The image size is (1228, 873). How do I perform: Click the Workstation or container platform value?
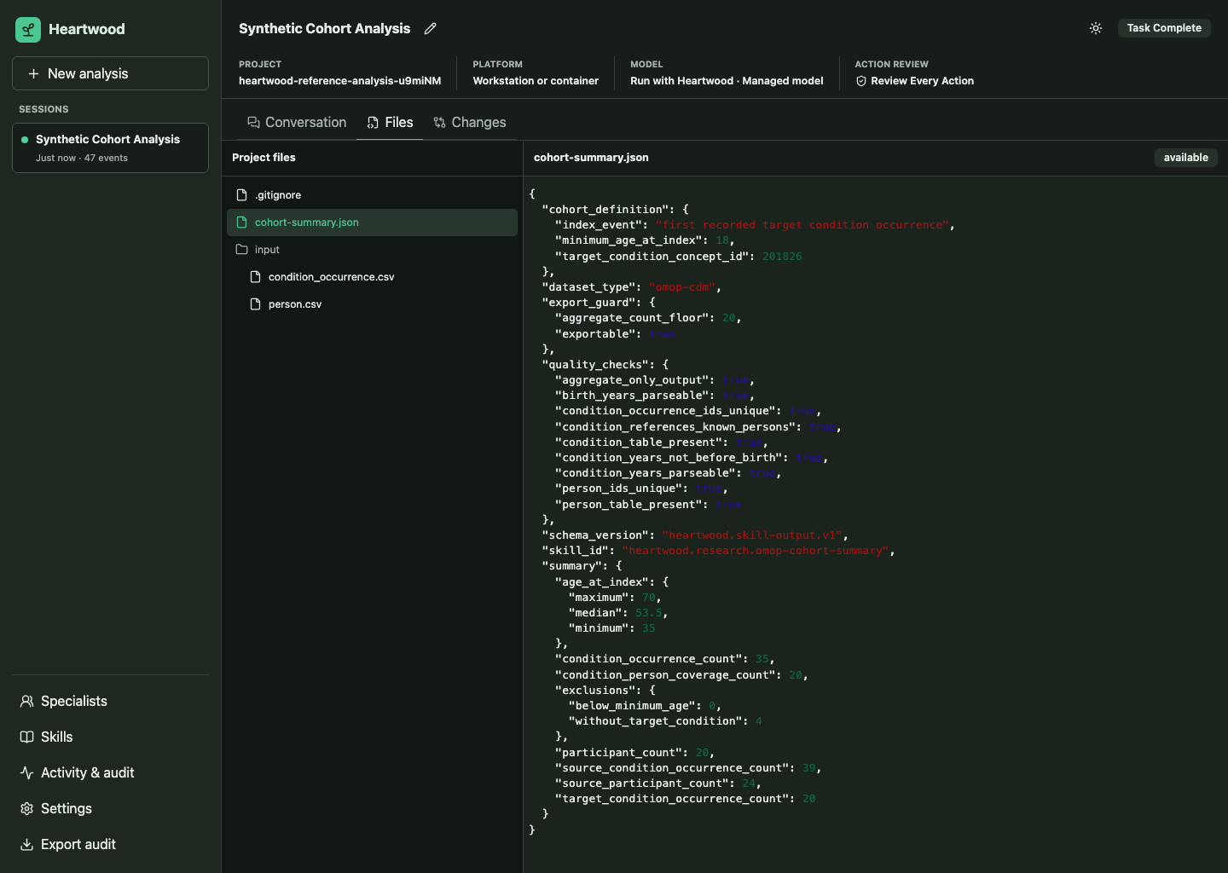coord(536,81)
